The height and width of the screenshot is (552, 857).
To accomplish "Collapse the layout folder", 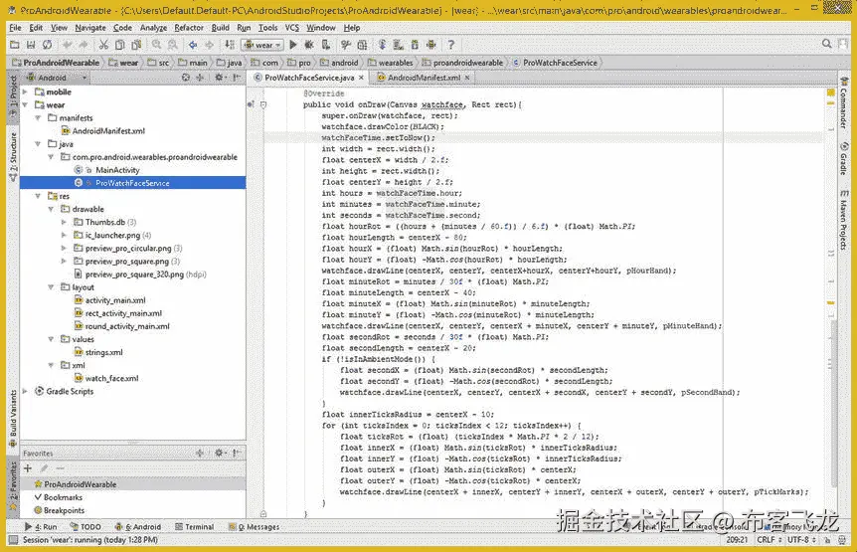I will click(x=51, y=287).
